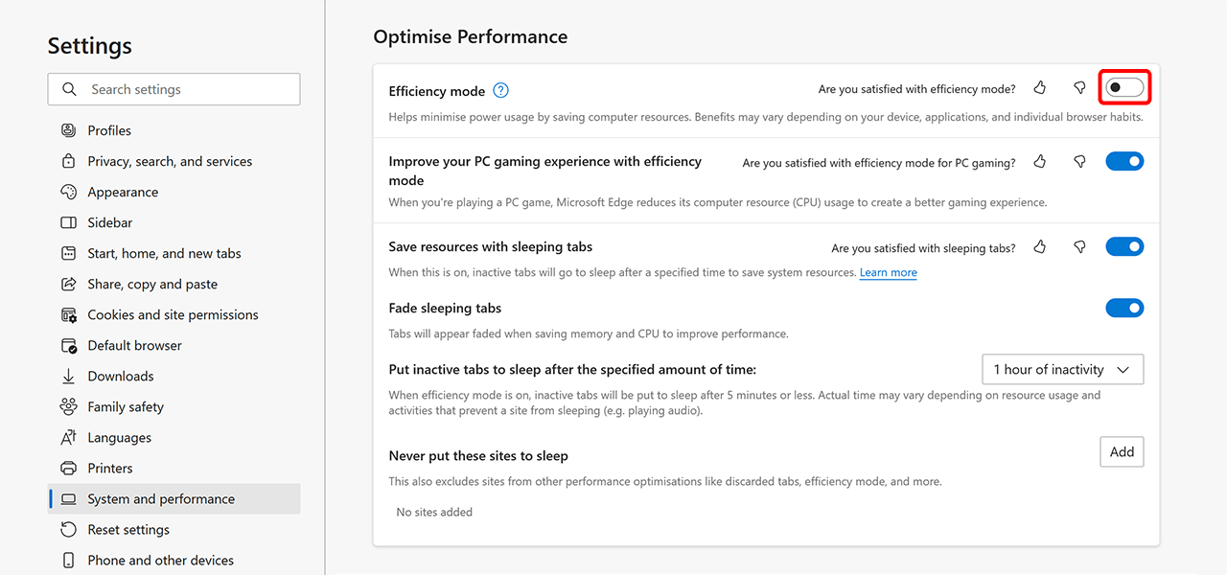Open Efficiency mode help question icon
Screen dimensions: 1227x575
(x=500, y=91)
